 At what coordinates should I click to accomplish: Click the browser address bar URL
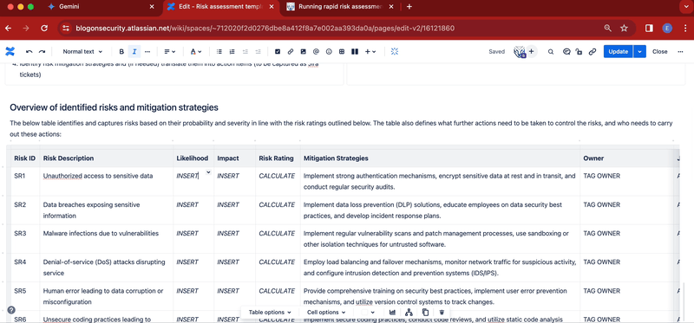pyautogui.click(x=265, y=29)
